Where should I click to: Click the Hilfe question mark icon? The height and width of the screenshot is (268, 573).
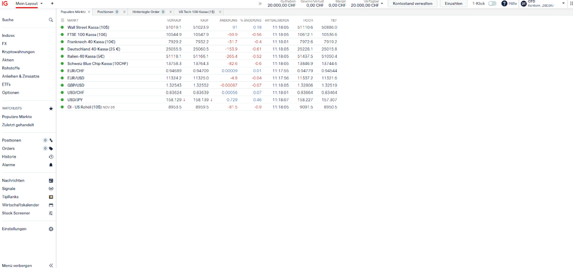(x=504, y=3)
